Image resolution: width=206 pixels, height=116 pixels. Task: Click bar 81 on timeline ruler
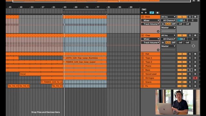tap(109, 7)
